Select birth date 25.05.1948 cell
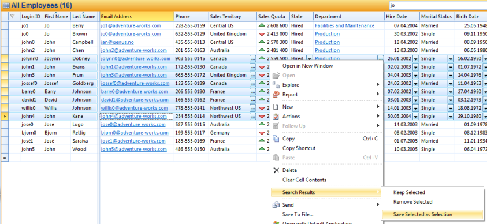 point(471,26)
